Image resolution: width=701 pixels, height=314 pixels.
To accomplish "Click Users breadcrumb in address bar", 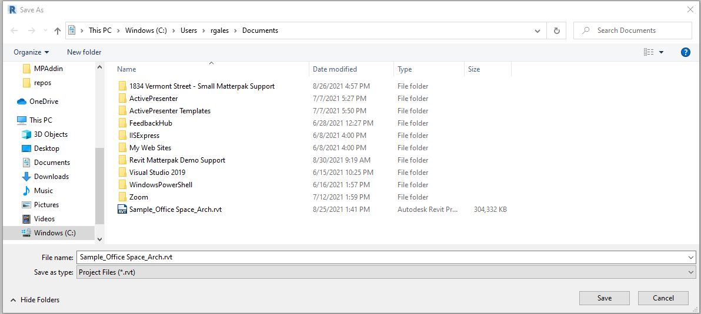I will pyautogui.click(x=189, y=31).
